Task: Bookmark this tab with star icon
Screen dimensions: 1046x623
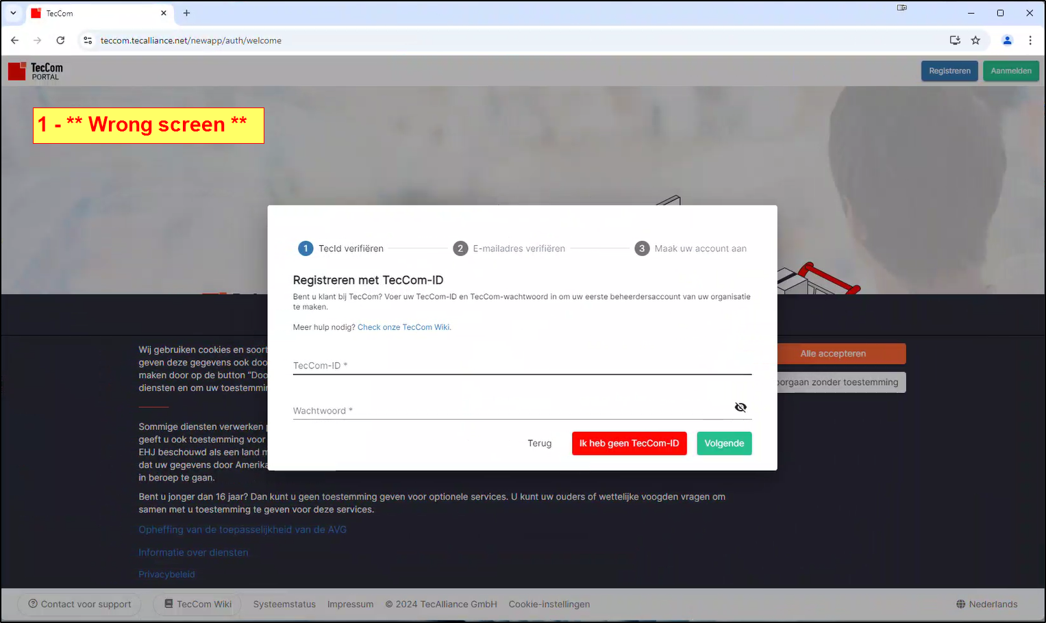Action: click(975, 40)
